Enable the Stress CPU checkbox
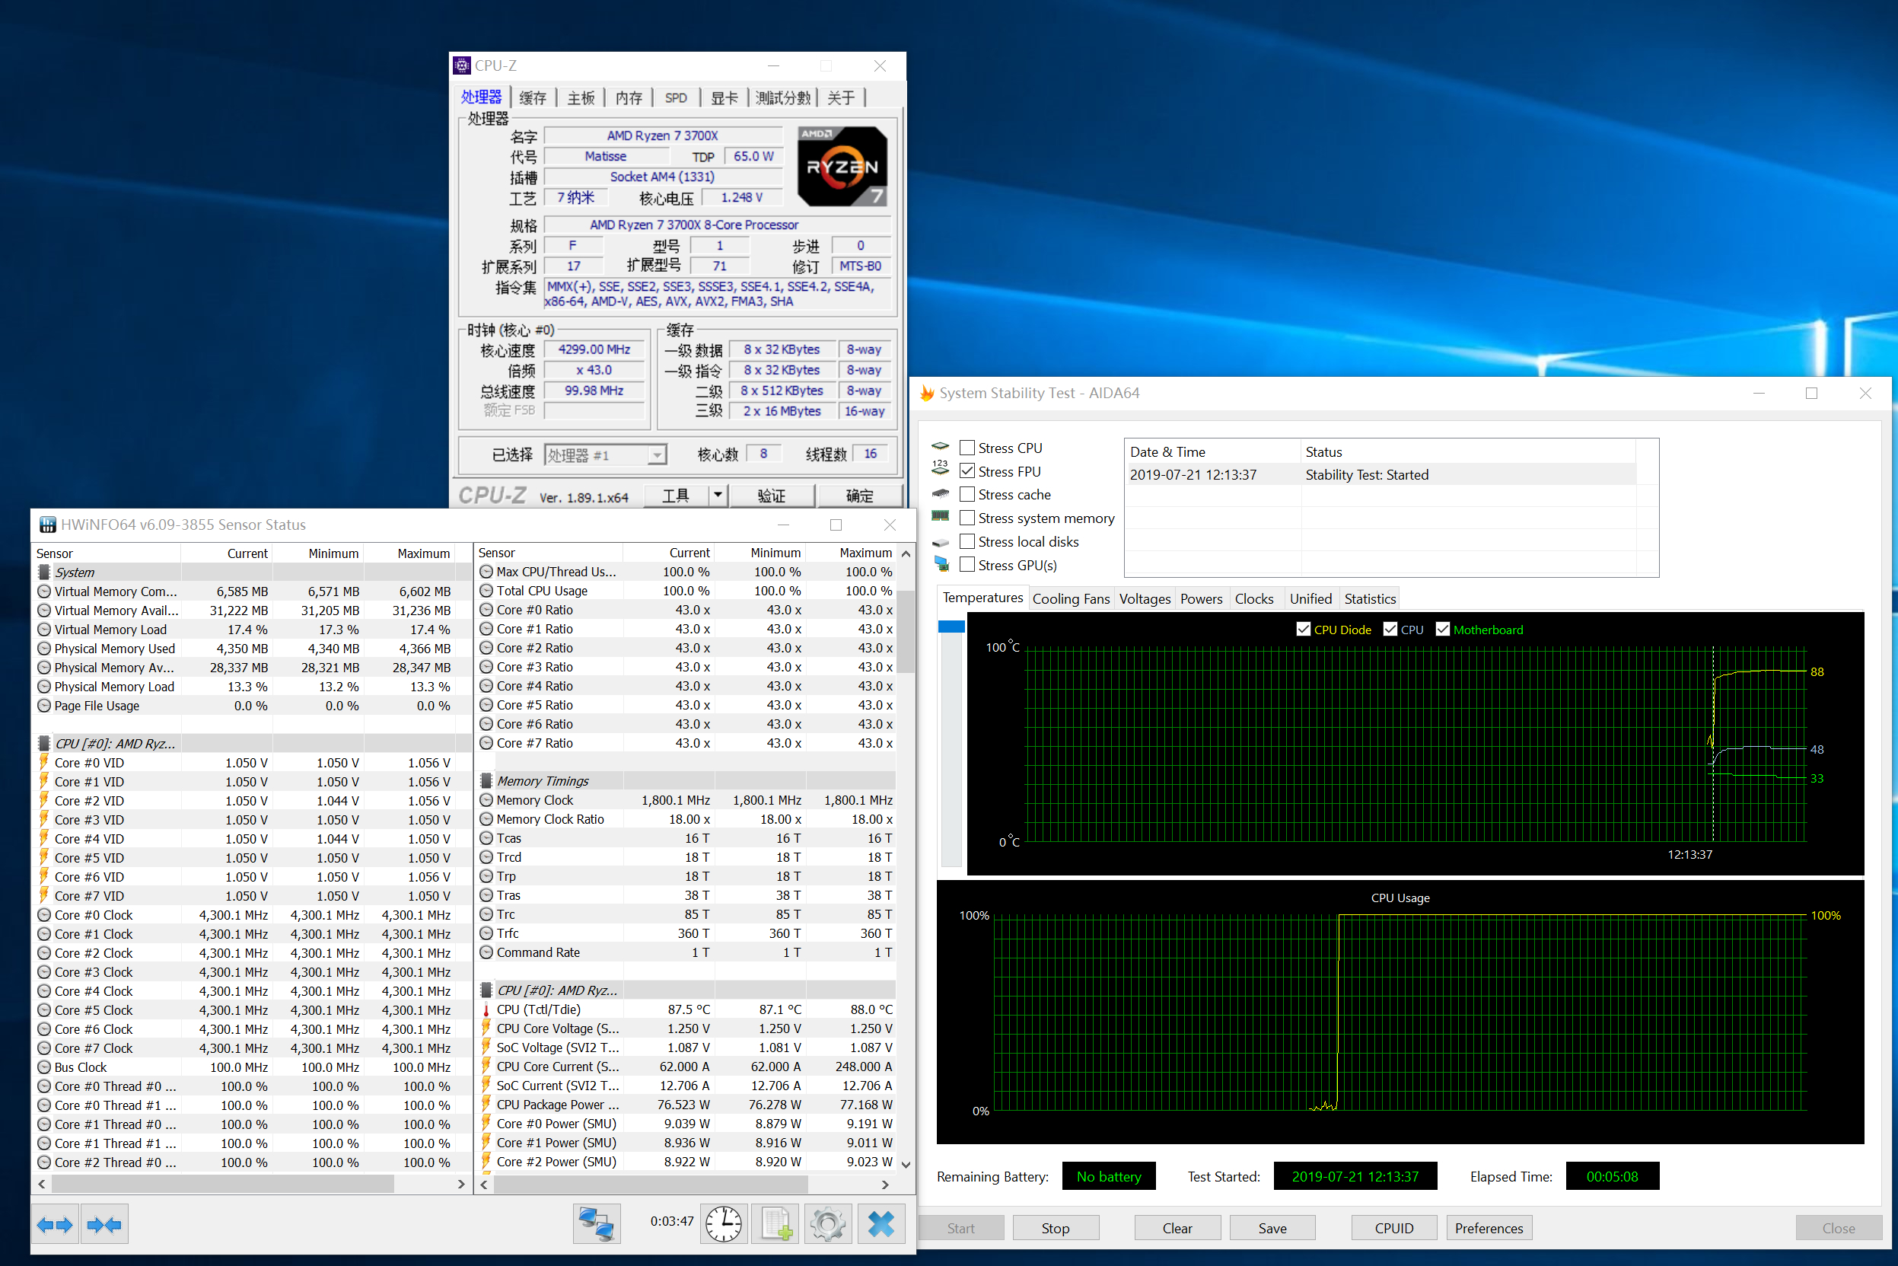 click(967, 448)
